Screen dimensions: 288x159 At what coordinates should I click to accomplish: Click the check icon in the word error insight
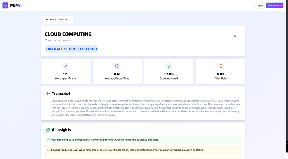pyautogui.click(x=49, y=150)
